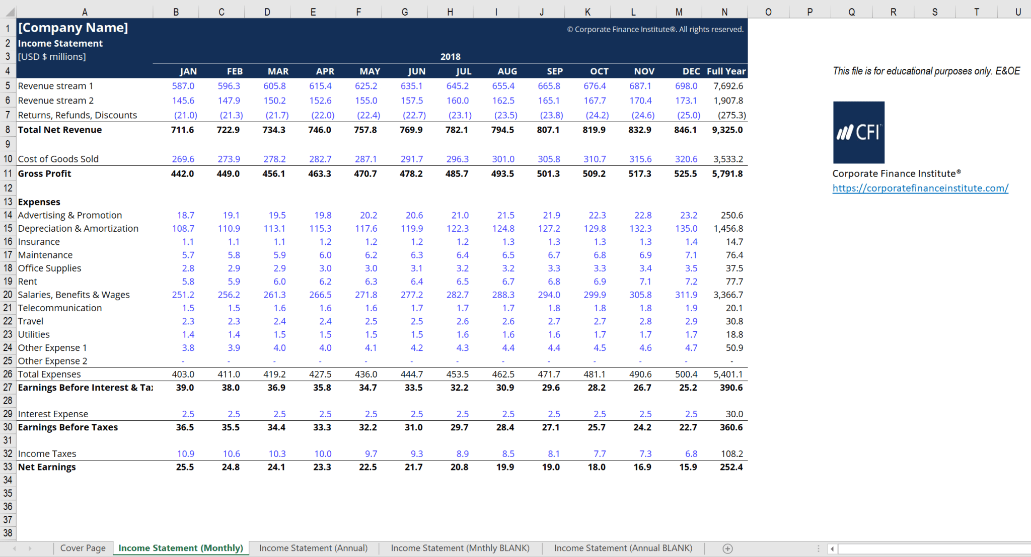
Task: Select the Total Net Revenue label cell
Action: pyautogui.click(x=59, y=130)
